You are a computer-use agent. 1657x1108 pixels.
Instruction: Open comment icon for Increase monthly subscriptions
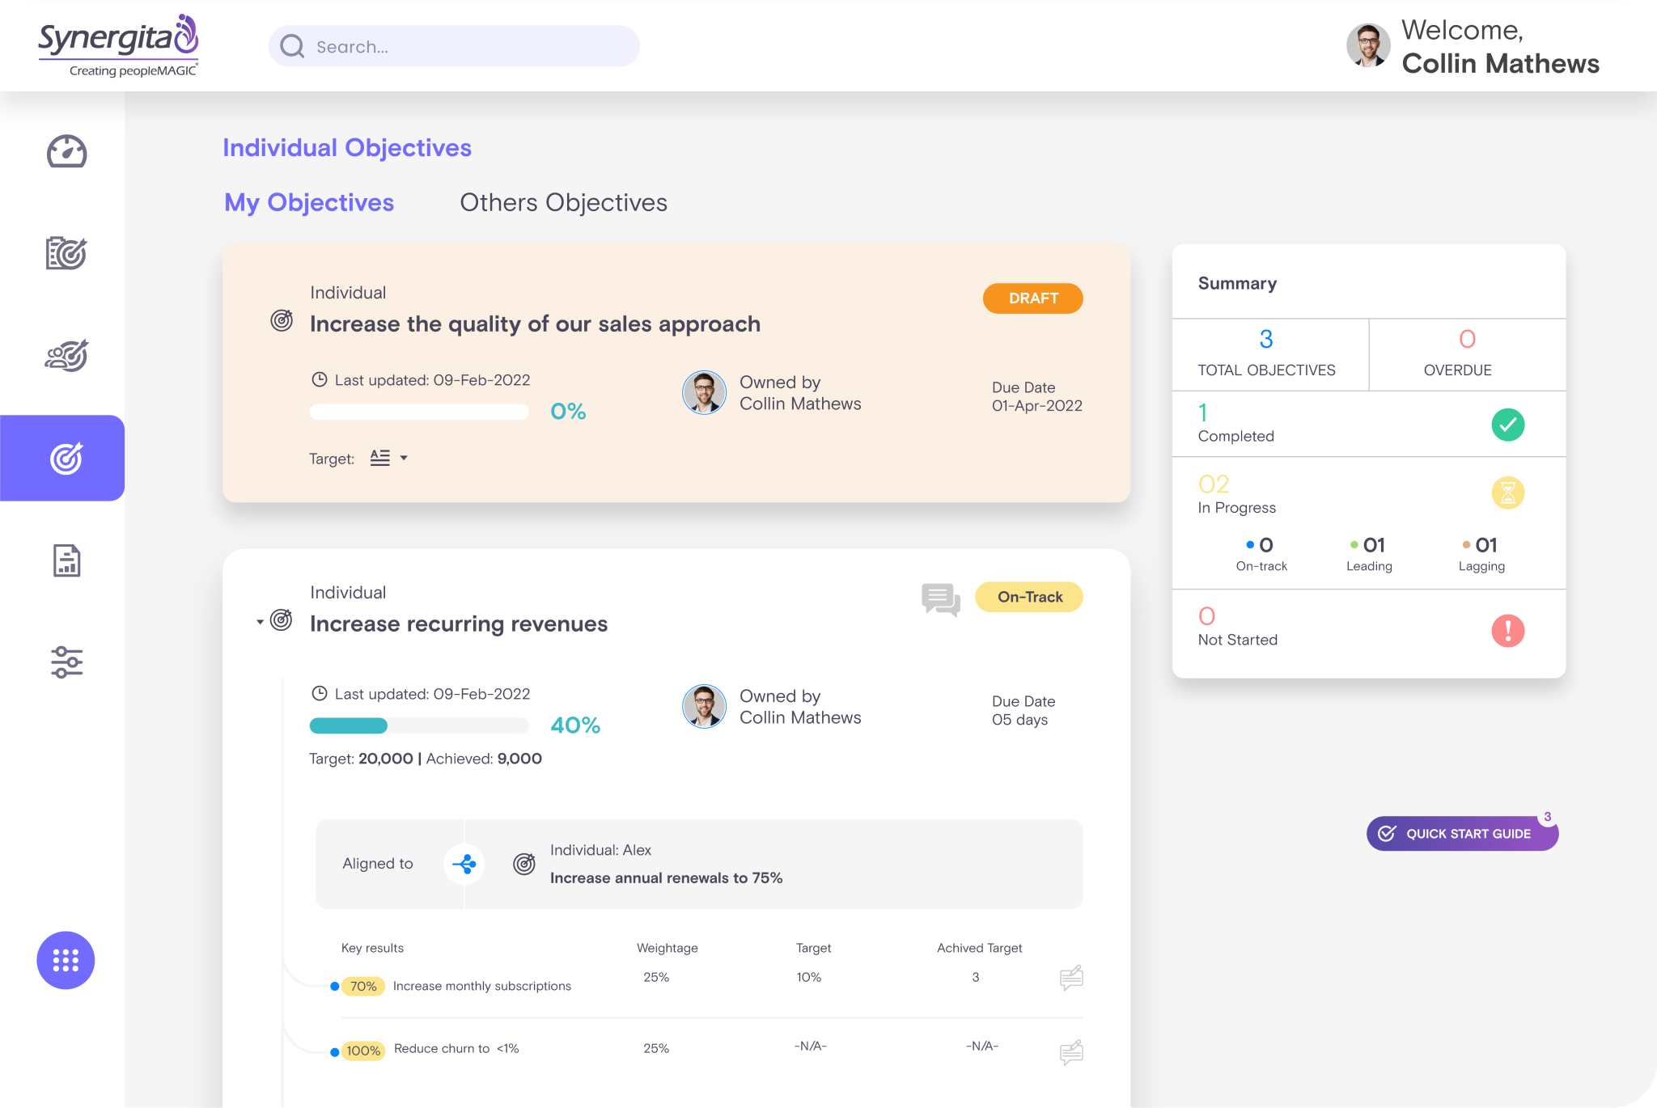(x=1070, y=977)
